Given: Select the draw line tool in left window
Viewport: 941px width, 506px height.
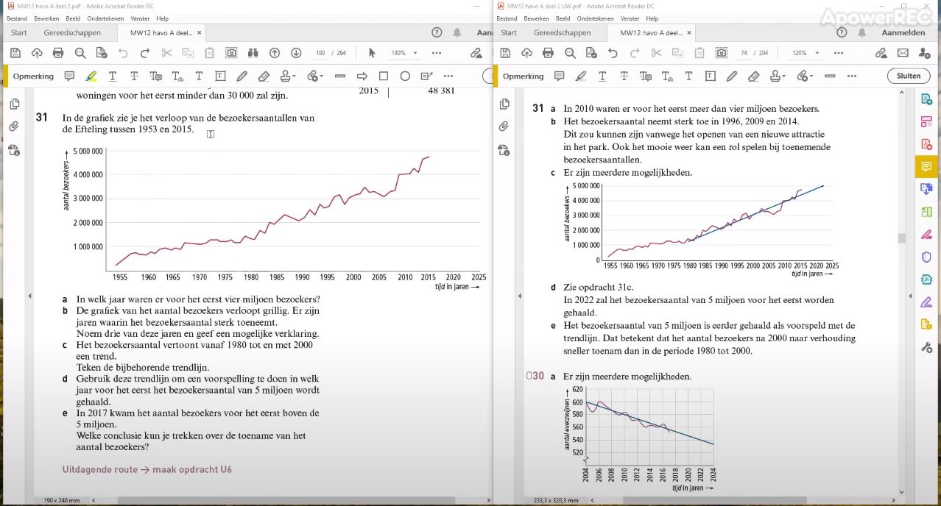Looking at the screenshot, I should pyautogui.click(x=339, y=76).
